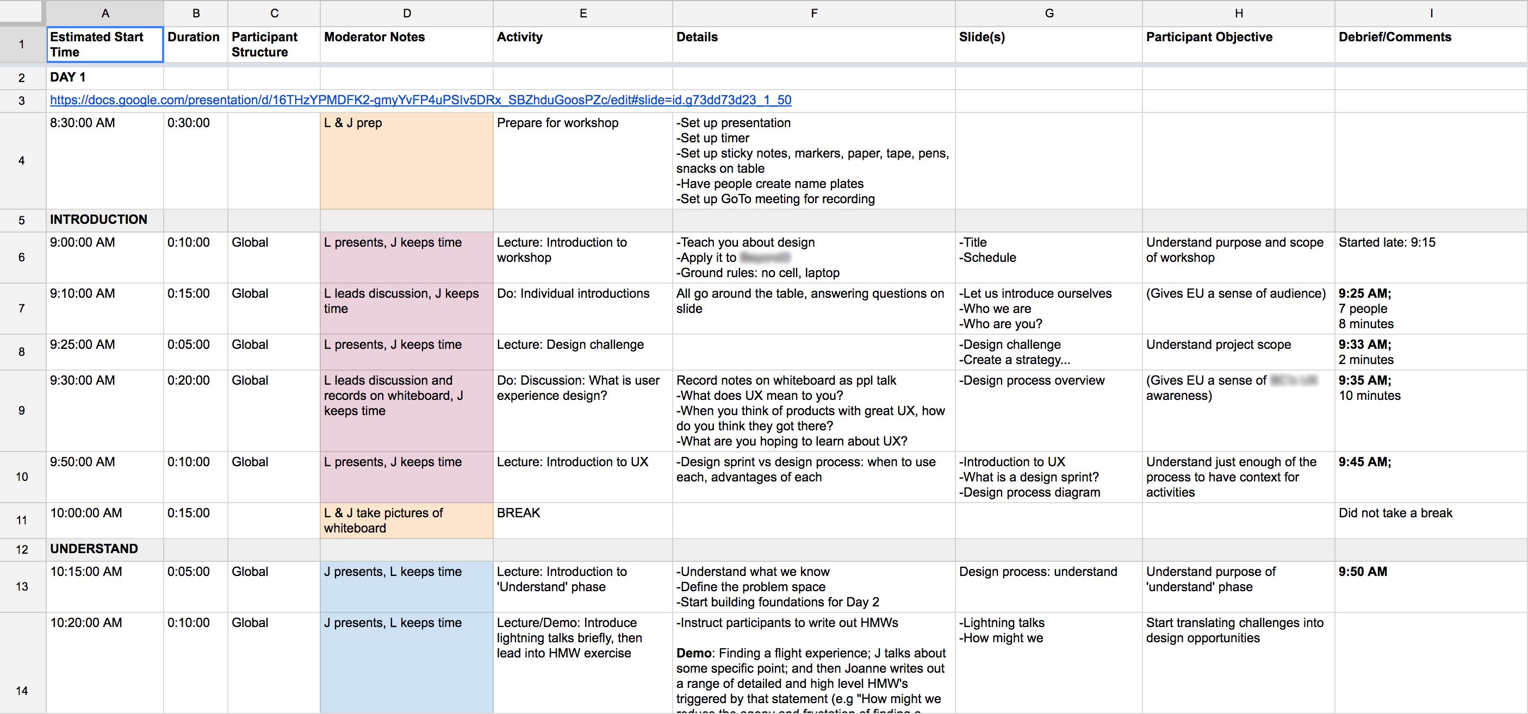Viewport: 1528px width, 714px height.
Task: Click the 10:00:00 AM start time cell
Action: pos(105,521)
